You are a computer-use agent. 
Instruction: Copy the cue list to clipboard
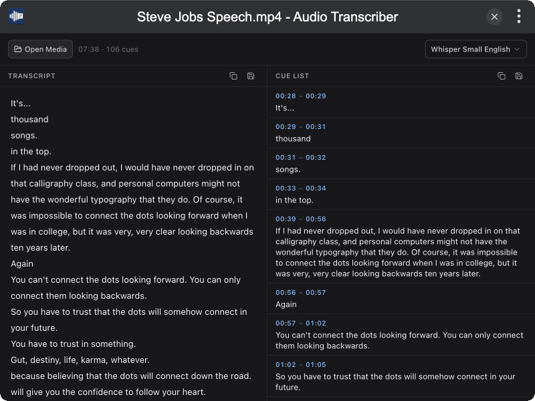(x=502, y=76)
